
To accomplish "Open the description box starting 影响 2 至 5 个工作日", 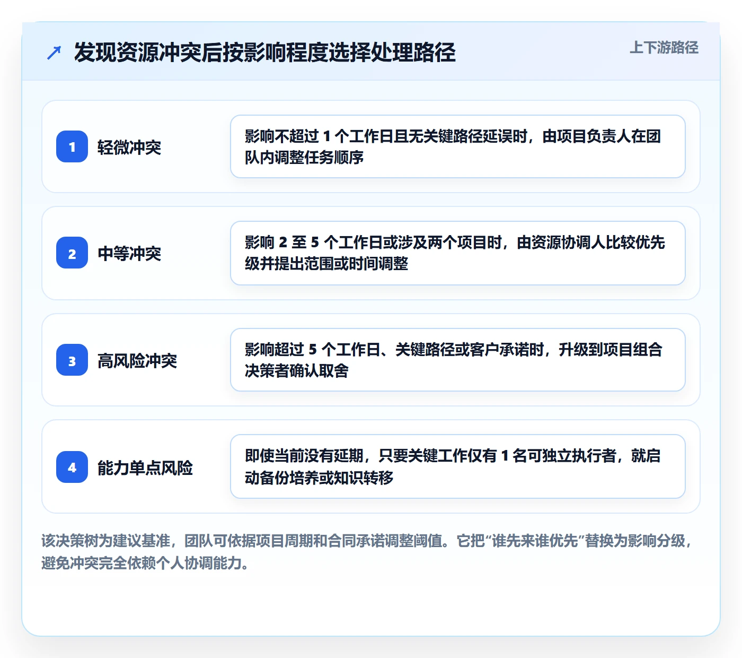I will click(458, 253).
